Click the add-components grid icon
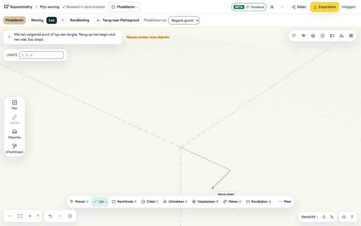The width and height of the screenshot is (361, 226). [351, 36]
